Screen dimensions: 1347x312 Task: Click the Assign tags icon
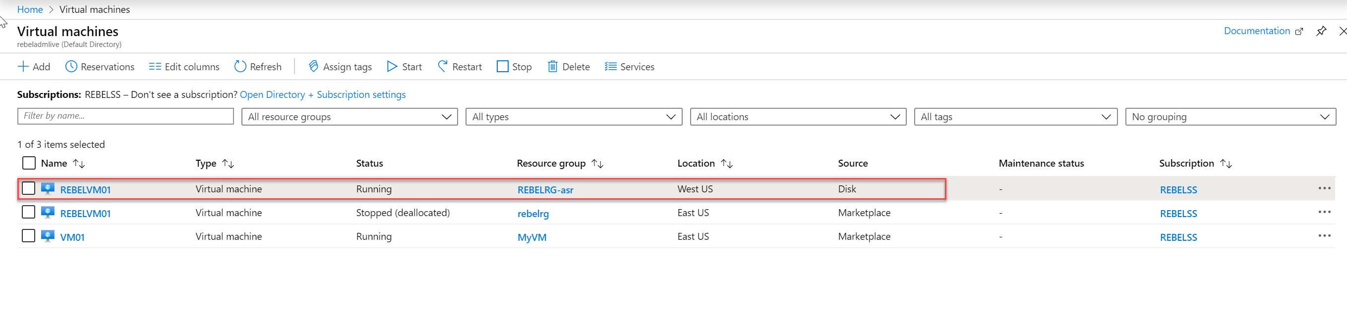[x=313, y=67]
